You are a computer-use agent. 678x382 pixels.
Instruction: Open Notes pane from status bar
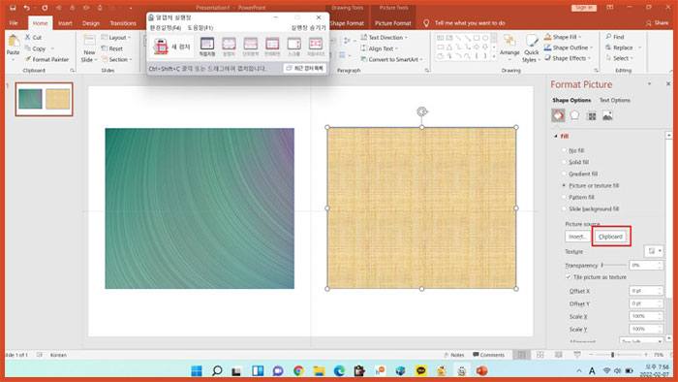click(453, 355)
